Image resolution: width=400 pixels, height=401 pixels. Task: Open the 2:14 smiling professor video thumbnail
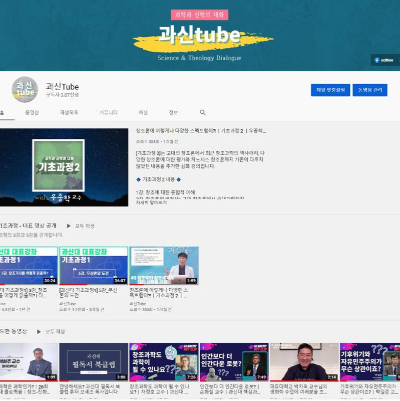coord(304,362)
